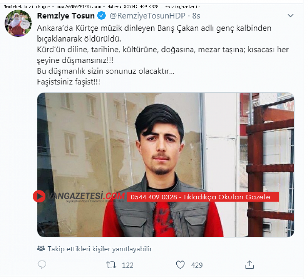The image size is (308, 279).
Task: Click the tweet text starting Ankara'da Kürtçe
Action: [162, 55]
